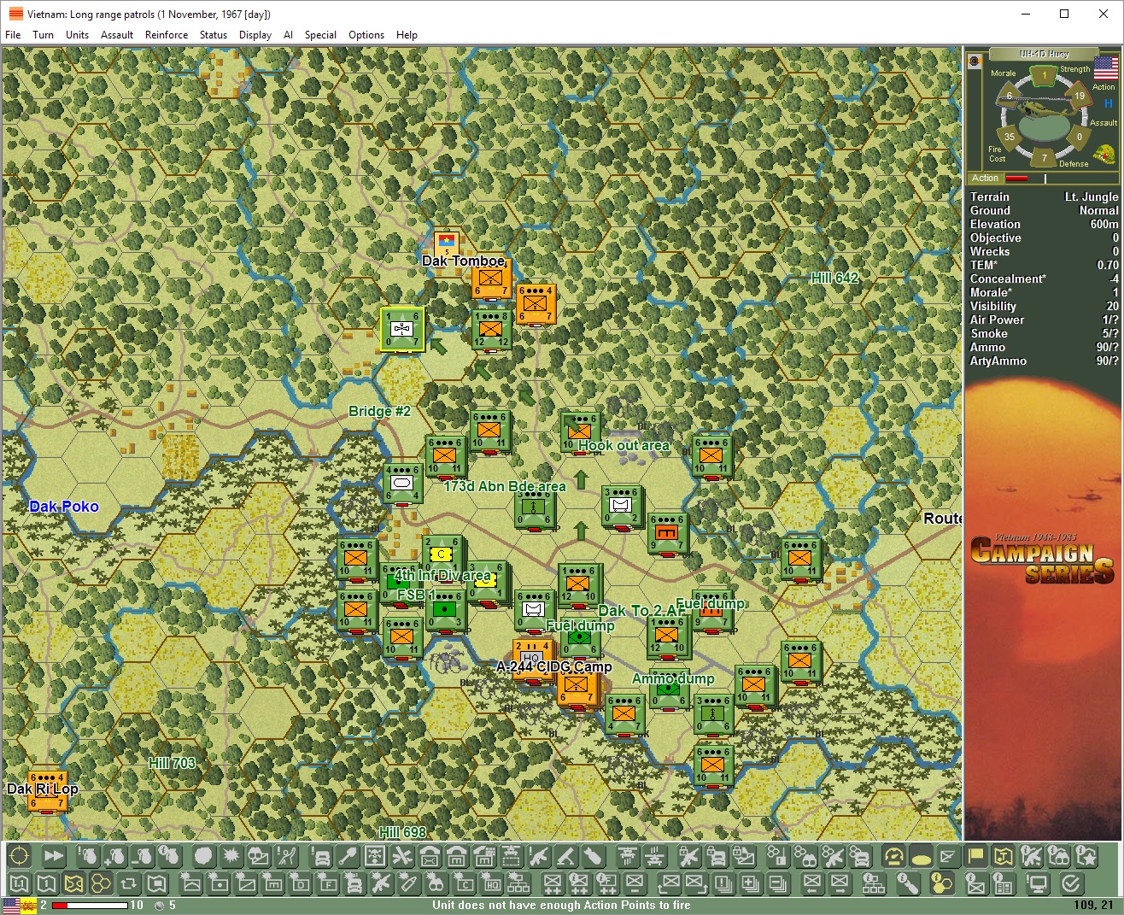Image resolution: width=1124 pixels, height=915 pixels.
Task: Click the telephone with envelope icon
Action: (430, 856)
